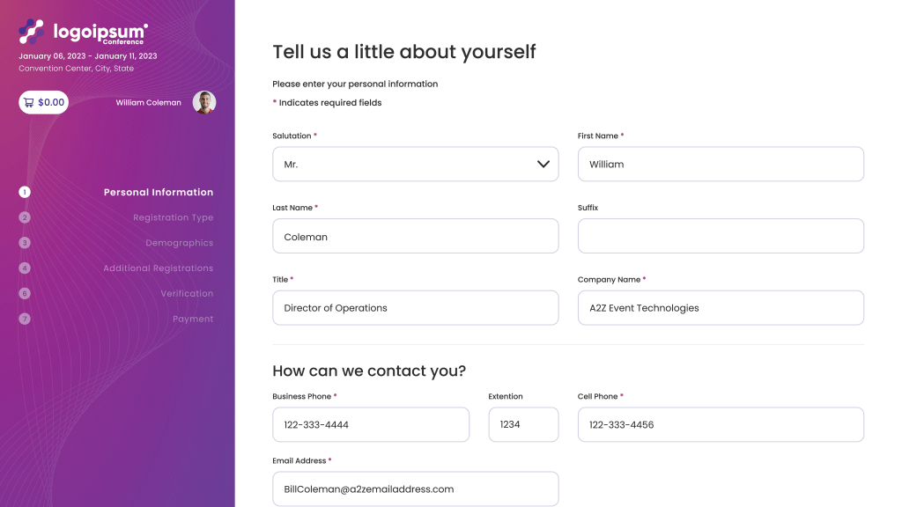
Task: Jump to the Verification step
Action: pos(187,293)
